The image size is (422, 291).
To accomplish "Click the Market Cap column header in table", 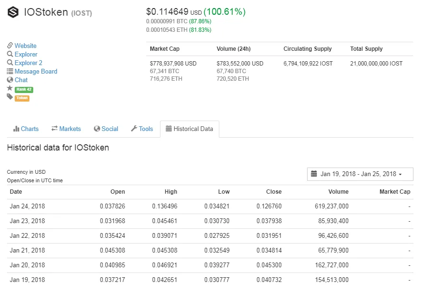I will [x=395, y=192].
